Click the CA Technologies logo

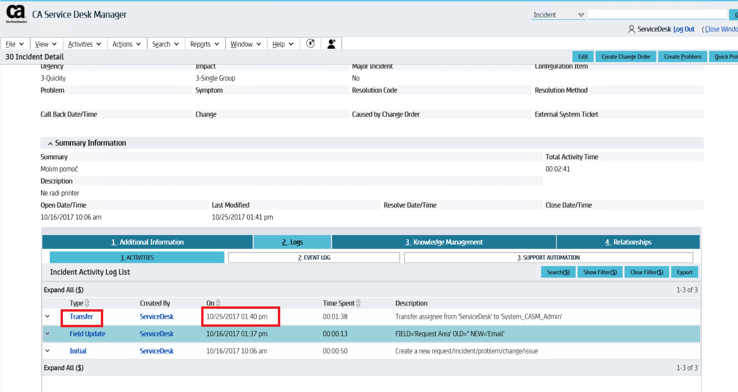coord(17,13)
